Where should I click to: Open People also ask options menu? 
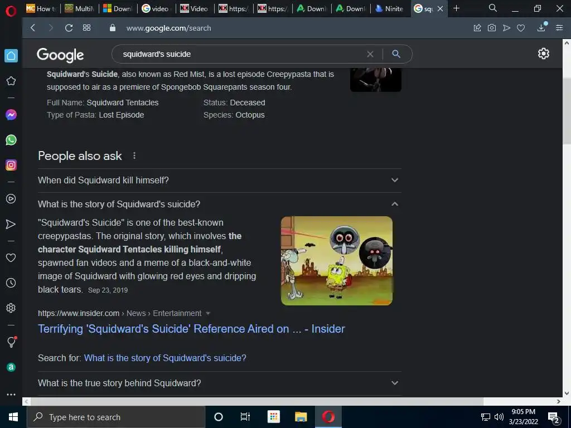[x=134, y=156]
